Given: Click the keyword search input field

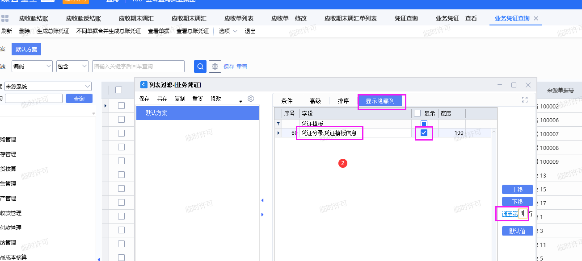Looking at the screenshot, I should click(x=138, y=66).
